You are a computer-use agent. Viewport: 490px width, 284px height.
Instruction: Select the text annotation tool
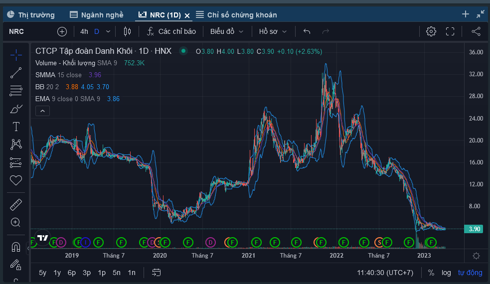(16, 127)
